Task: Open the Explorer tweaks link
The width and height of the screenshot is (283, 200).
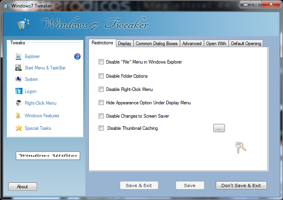Action: (32, 57)
